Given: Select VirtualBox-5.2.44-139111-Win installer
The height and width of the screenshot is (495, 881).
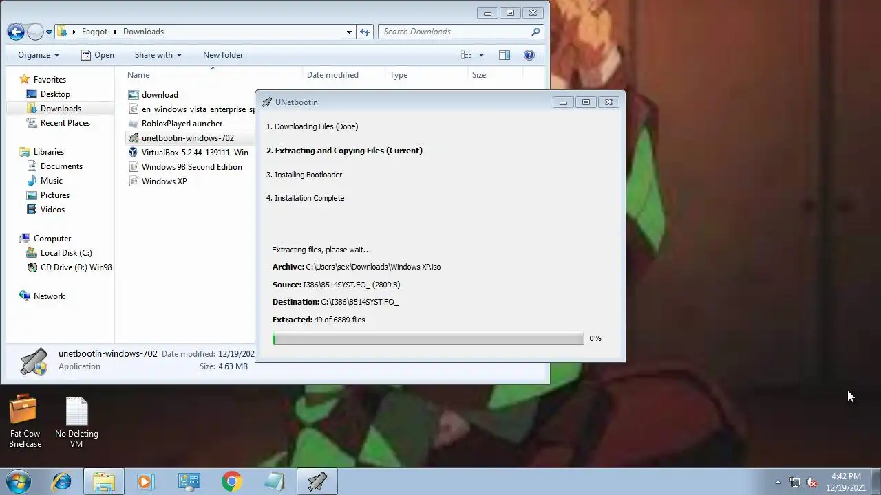Looking at the screenshot, I should [x=195, y=153].
